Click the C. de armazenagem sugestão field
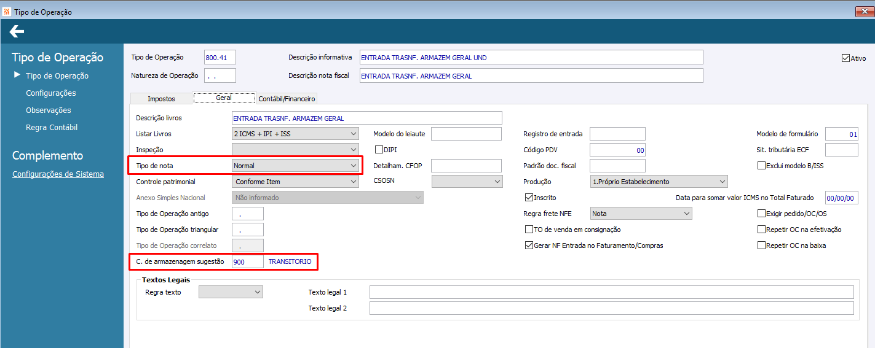This screenshot has width=875, height=348. 248,261
